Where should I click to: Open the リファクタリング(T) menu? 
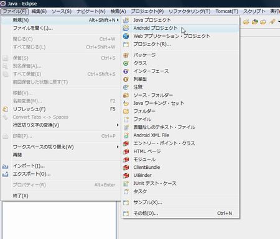coord(190,11)
